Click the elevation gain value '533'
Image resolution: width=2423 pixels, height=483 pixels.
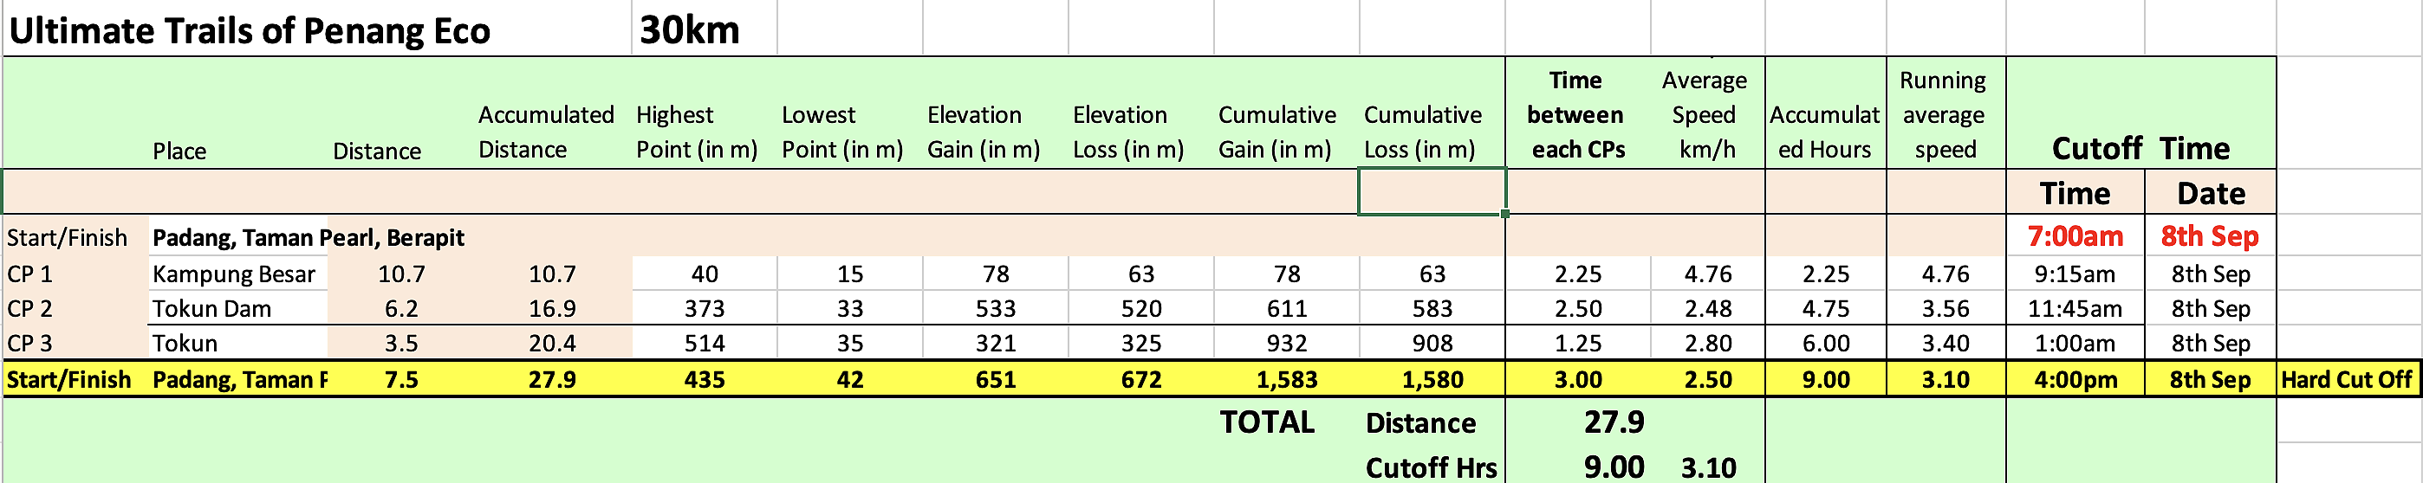(x=996, y=309)
